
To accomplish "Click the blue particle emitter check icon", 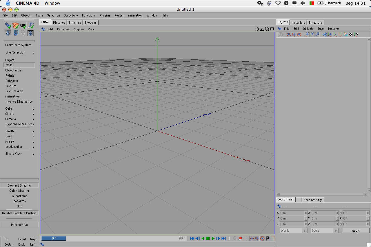I will point(31,26).
